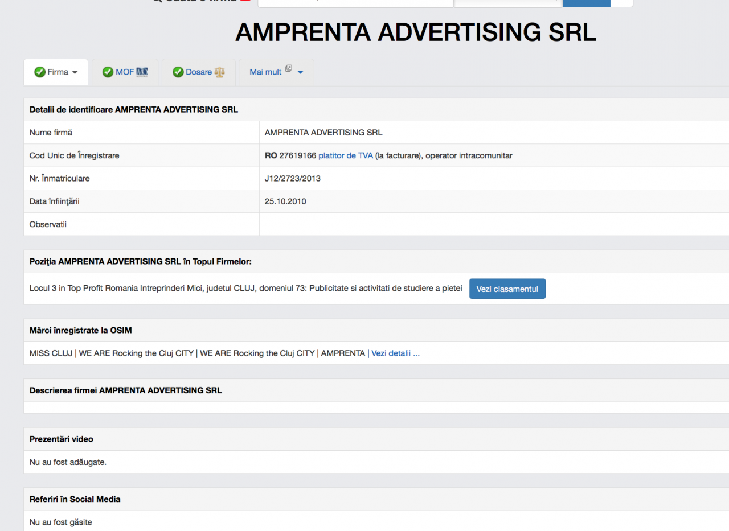Switch to the Dosare tab
Screen dimensions: 729x531
(x=198, y=72)
